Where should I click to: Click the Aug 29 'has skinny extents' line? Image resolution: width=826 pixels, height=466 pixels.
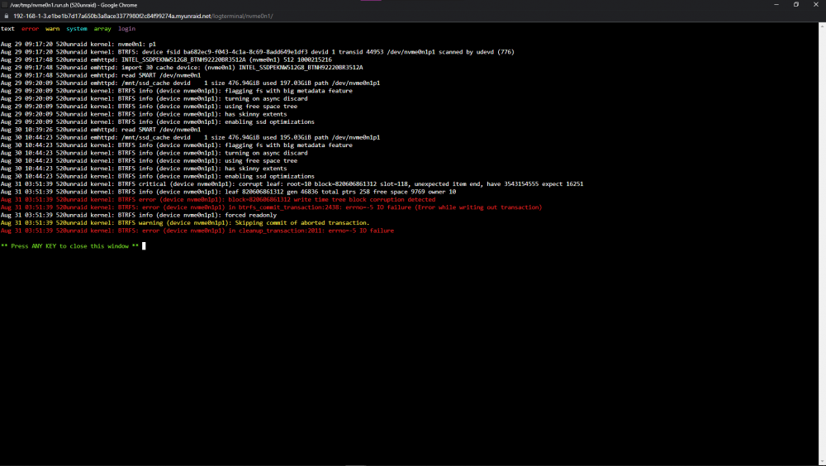click(x=144, y=114)
